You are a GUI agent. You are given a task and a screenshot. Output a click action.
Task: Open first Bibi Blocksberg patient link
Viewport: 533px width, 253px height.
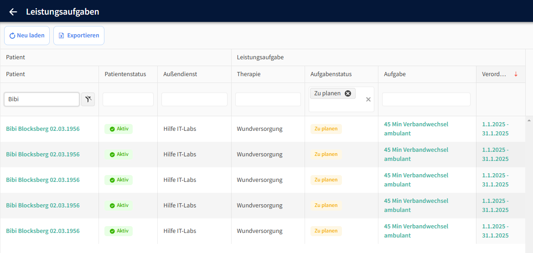click(43, 129)
